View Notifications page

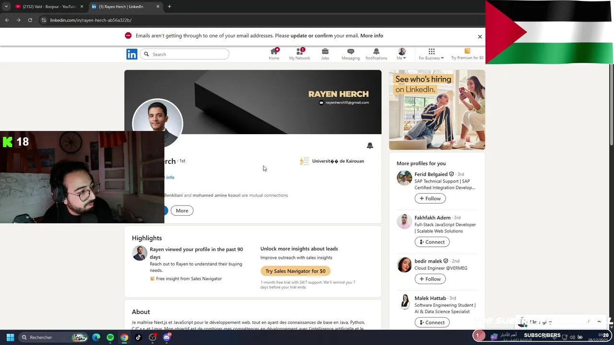tap(376, 54)
